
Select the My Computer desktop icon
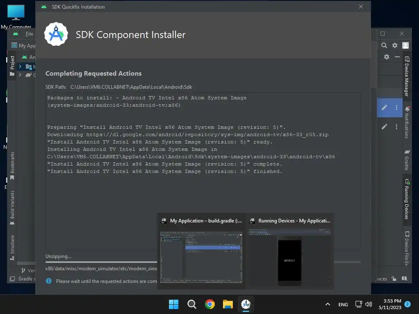point(16,16)
